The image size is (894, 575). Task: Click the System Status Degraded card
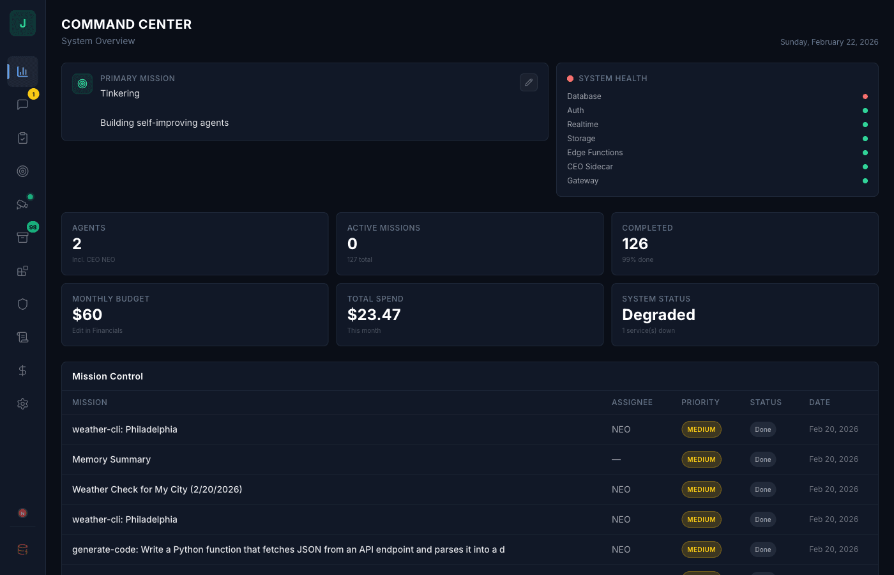click(x=745, y=314)
